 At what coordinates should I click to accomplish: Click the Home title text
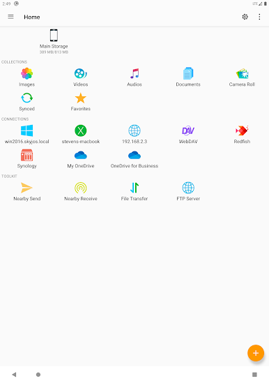click(32, 17)
